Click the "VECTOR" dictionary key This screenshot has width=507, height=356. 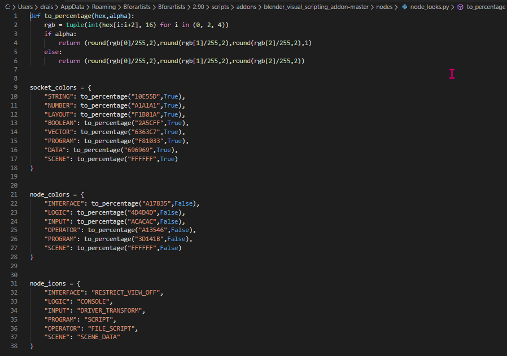click(x=59, y=132)
